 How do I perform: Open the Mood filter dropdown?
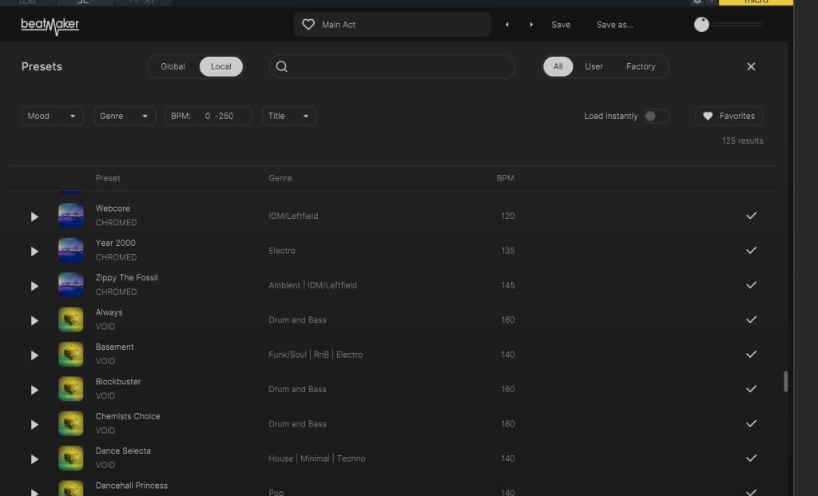53,117
